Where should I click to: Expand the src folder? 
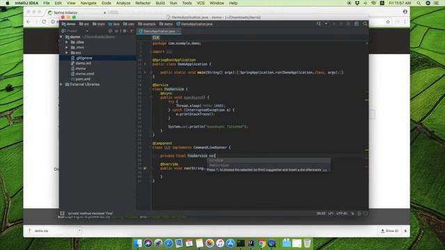(x=67, y=53)
